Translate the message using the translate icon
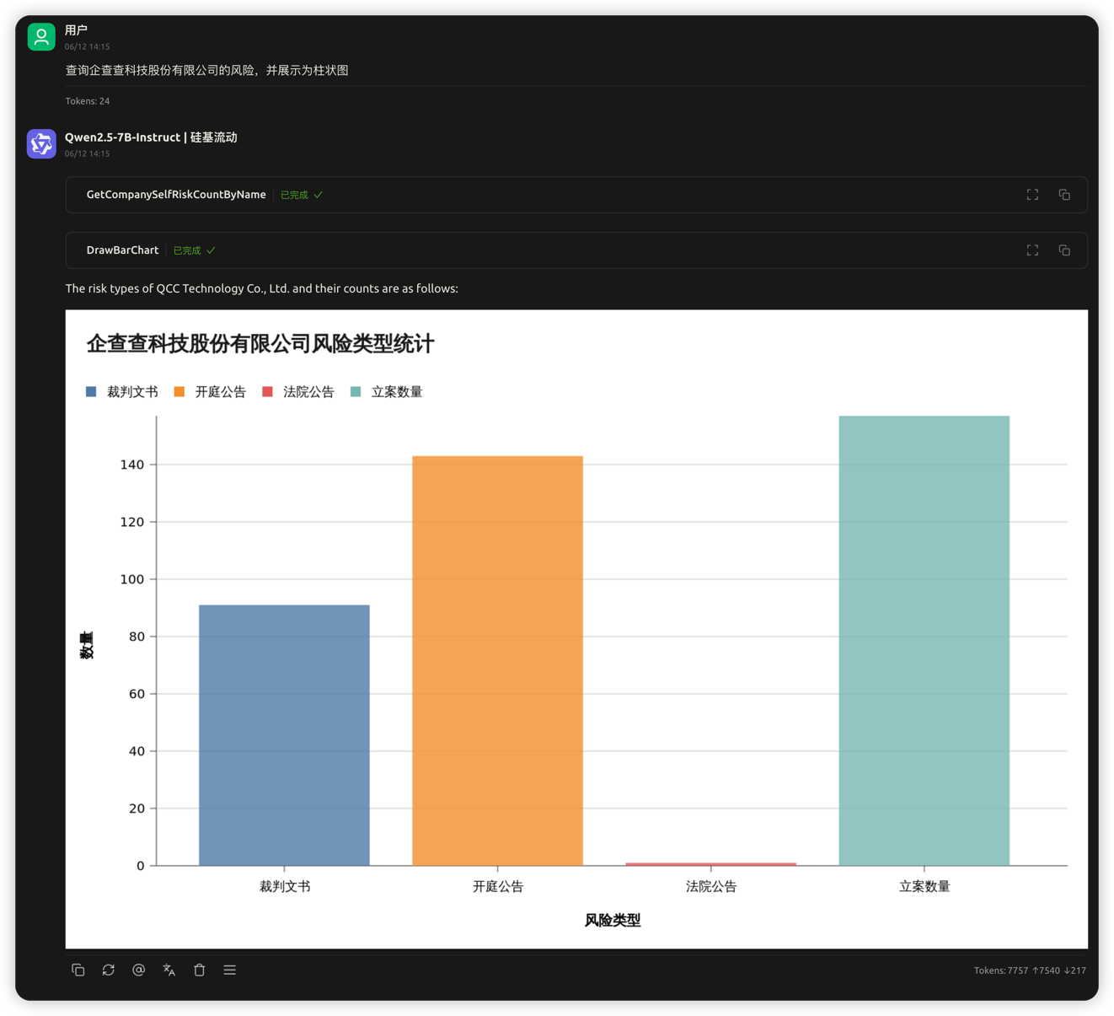The image size is (1114, 1016). (169, 970)
